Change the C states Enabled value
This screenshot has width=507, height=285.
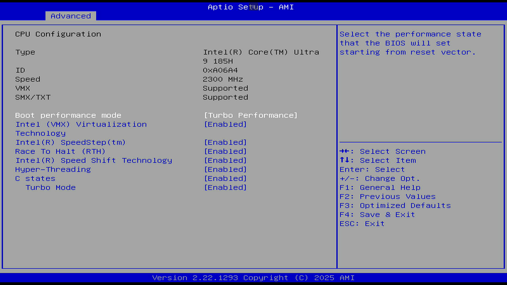pos(225,179)
